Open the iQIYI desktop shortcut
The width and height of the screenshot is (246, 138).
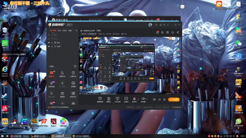point(5,44)
